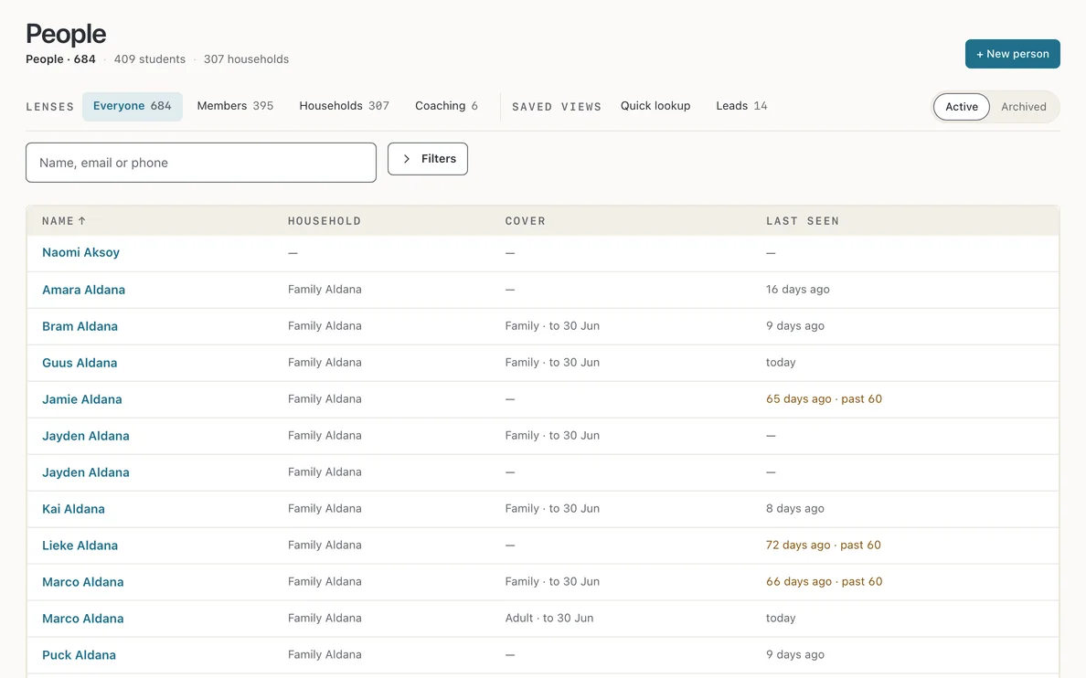Click the '65 days ago · past 60' warning

point(825,399)
